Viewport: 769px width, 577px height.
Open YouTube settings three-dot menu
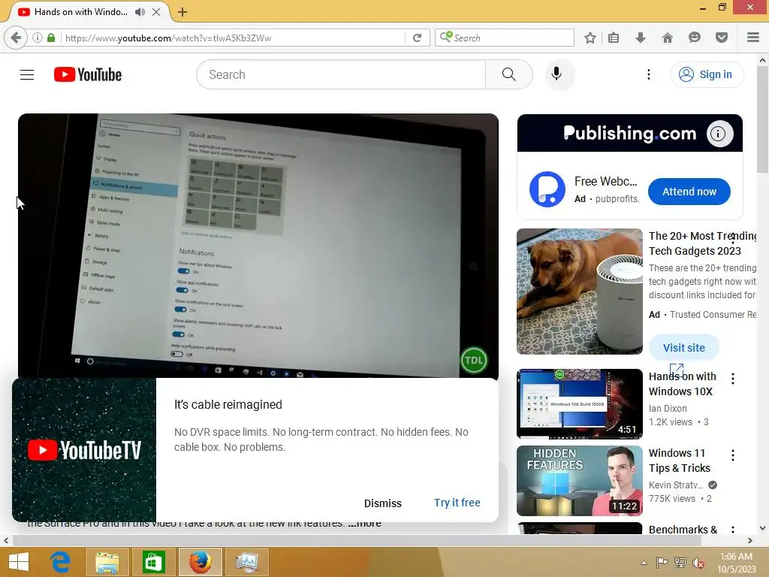[x=648, y=74]
